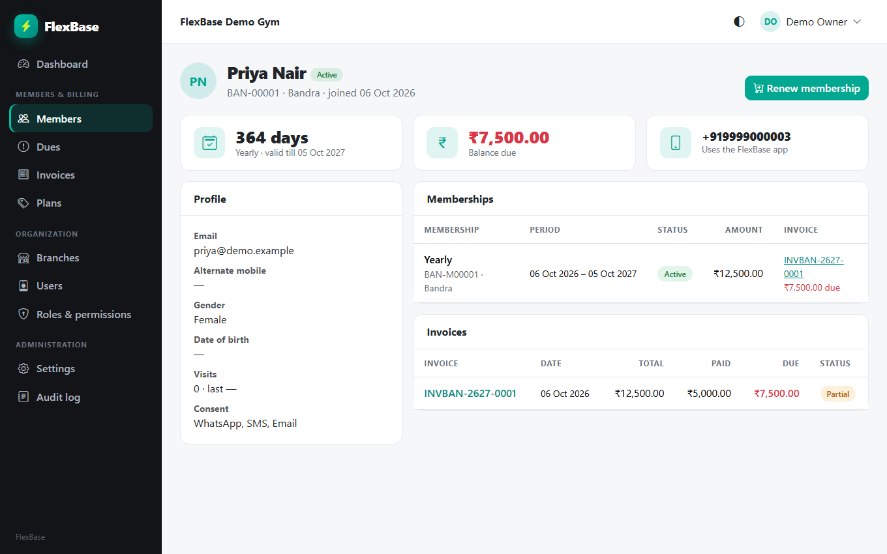The height and width of the screenshot is (554, 887).
Task: Click the Dashboard gauge icon
Action: pyautogui.click(x=23, y=64)
